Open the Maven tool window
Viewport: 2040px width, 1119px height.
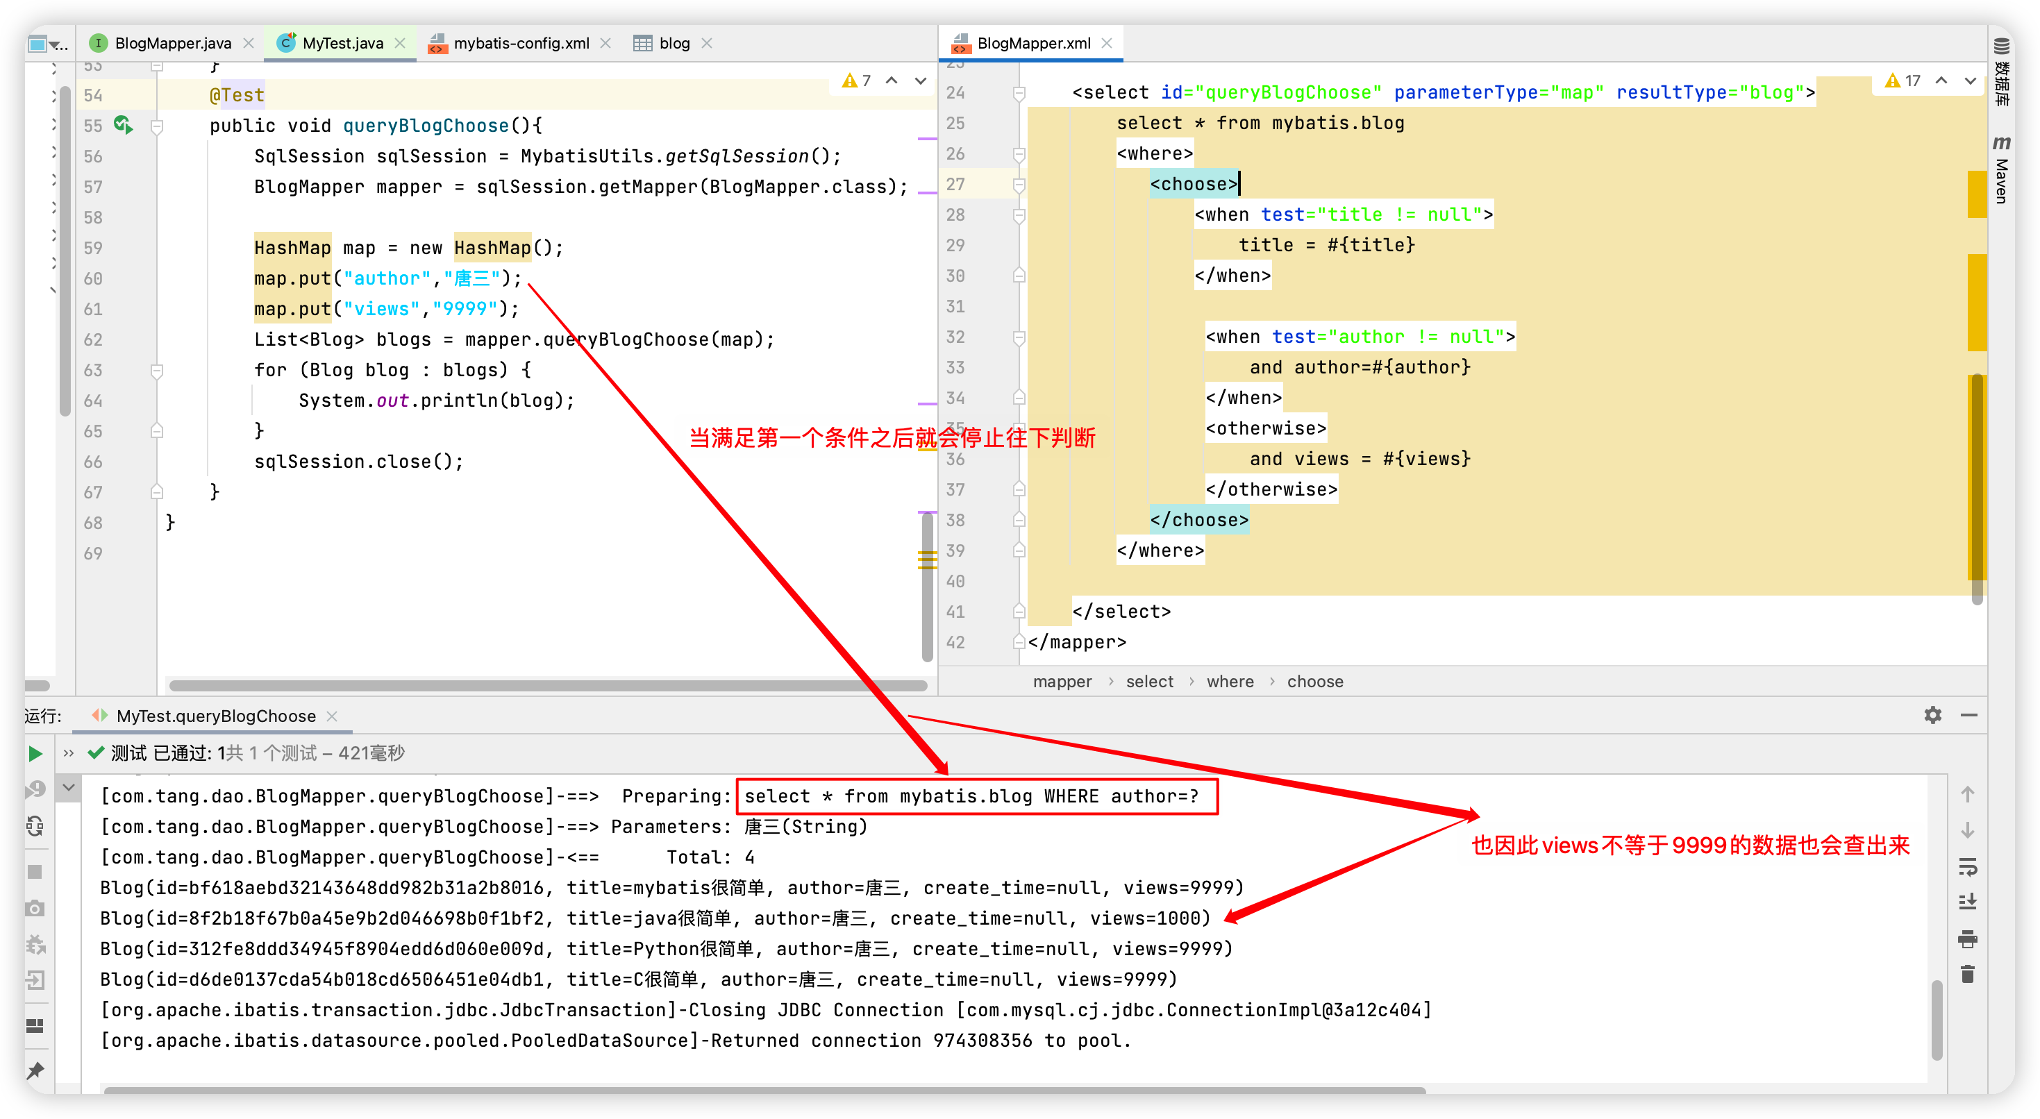pyautogui.click(x=2001, y=170)
